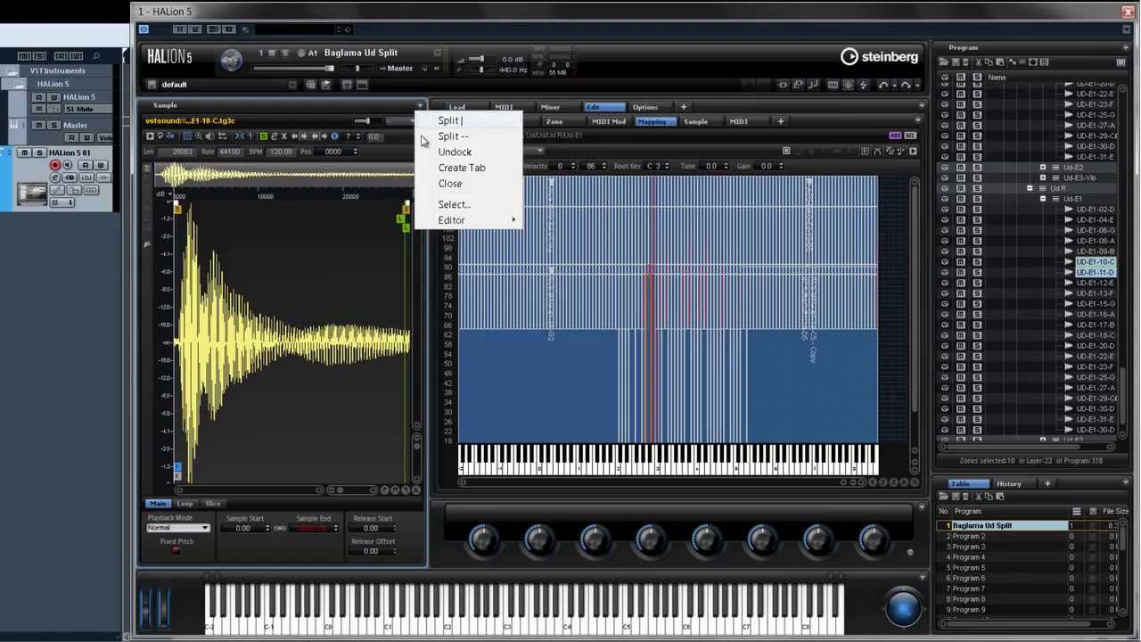Image resolution: width=1141 pixels, height=642 pixels.
Task: Toggle visibility eye for the Ud-E2 layer
Action: coord(945,168)
